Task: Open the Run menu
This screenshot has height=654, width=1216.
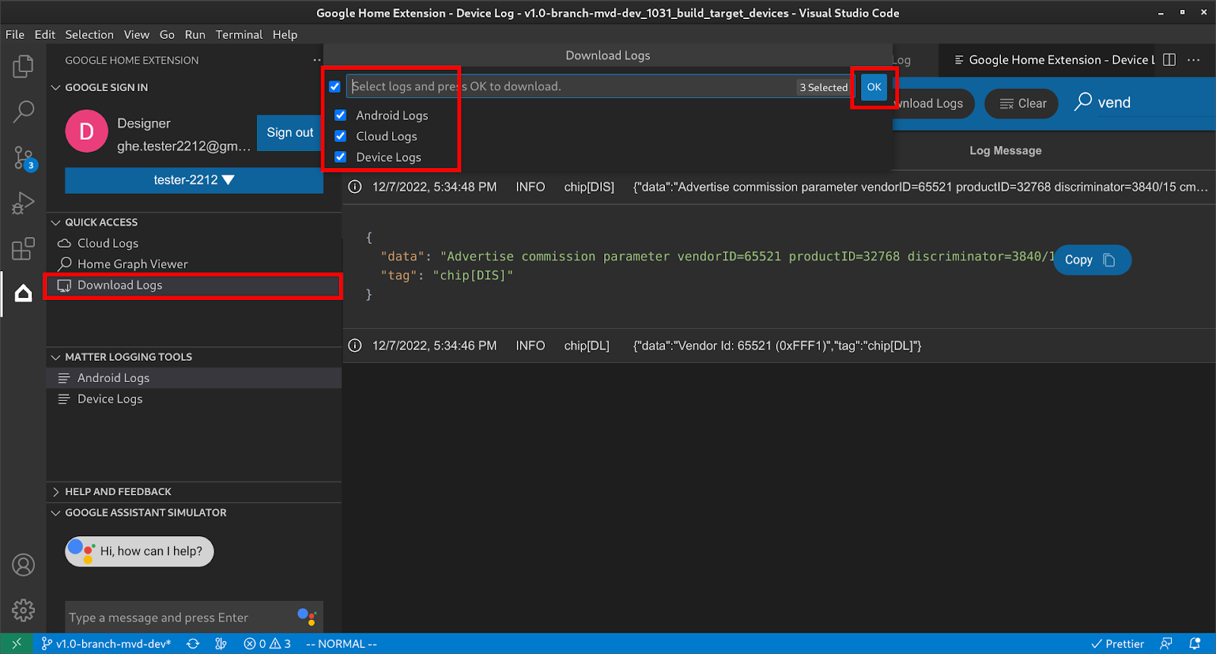Action: coord(195,35)
